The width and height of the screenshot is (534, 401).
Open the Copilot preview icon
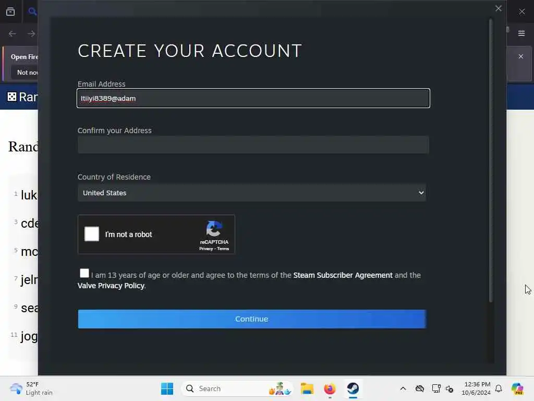517,388
